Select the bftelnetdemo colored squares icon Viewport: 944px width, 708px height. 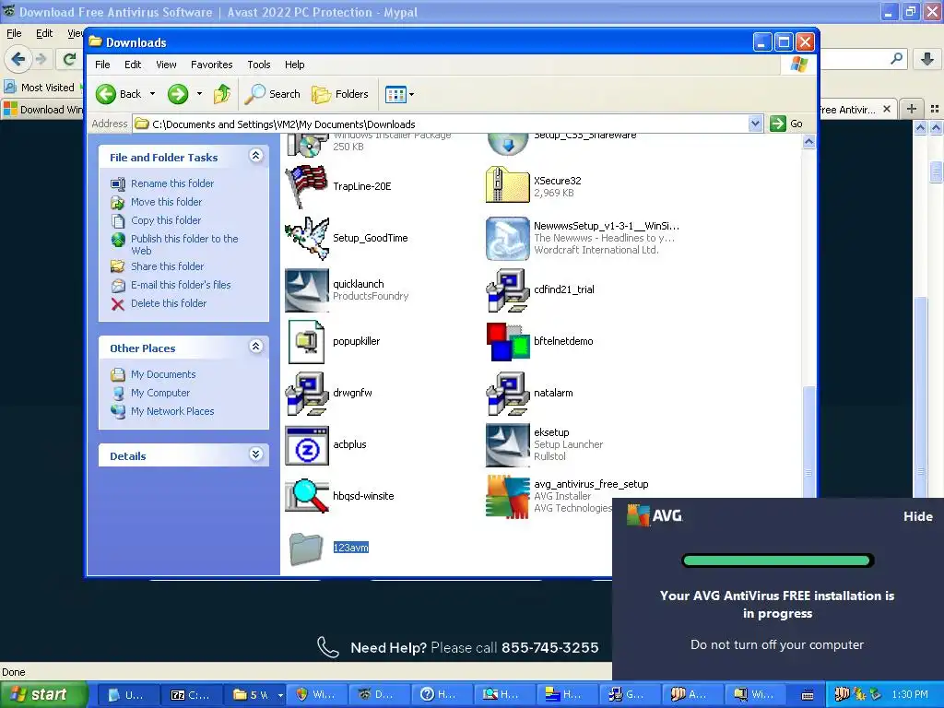click(508, 341)
